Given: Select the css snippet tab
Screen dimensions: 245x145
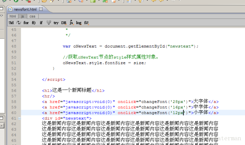Looking at the screenshot, I should click(x=32, y=16).
